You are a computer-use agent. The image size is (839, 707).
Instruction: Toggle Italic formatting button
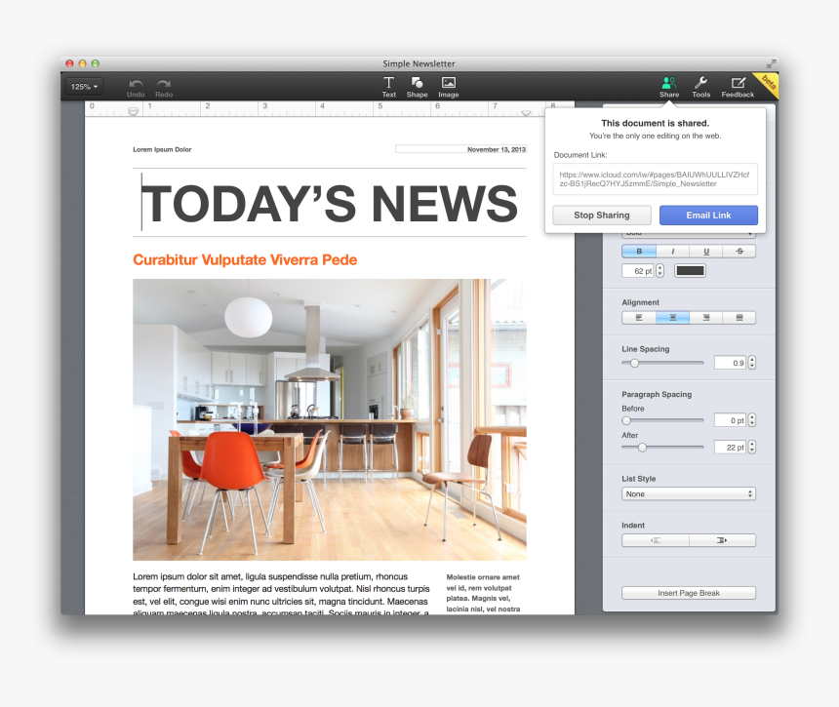[x=672, y=252]
